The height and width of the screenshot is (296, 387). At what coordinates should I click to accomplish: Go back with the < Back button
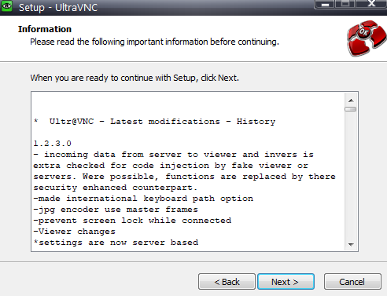click(x=227, y=282)
